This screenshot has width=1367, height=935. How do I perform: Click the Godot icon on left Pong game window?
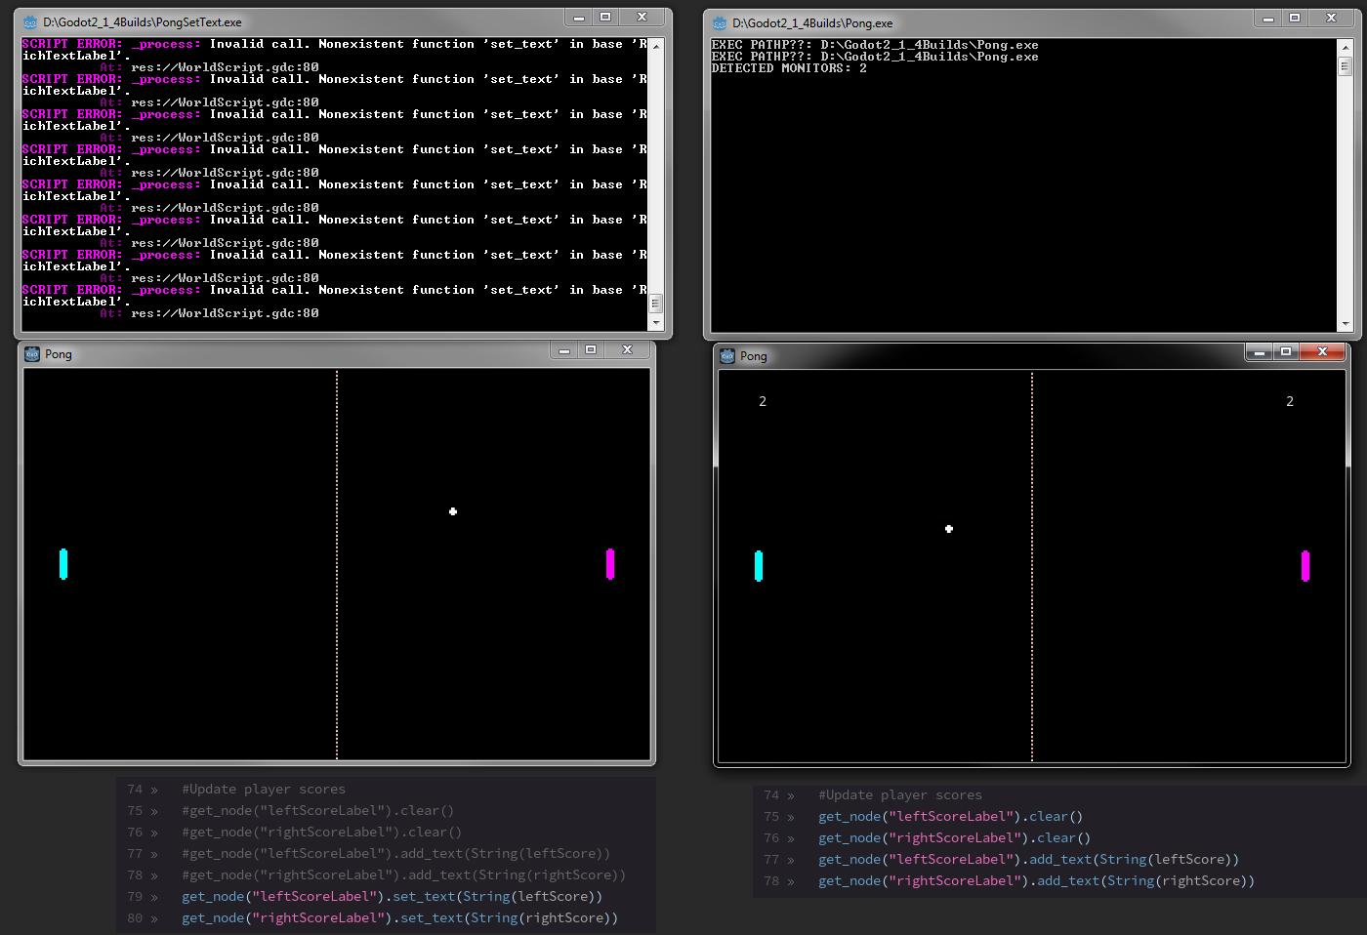(31, 353)
